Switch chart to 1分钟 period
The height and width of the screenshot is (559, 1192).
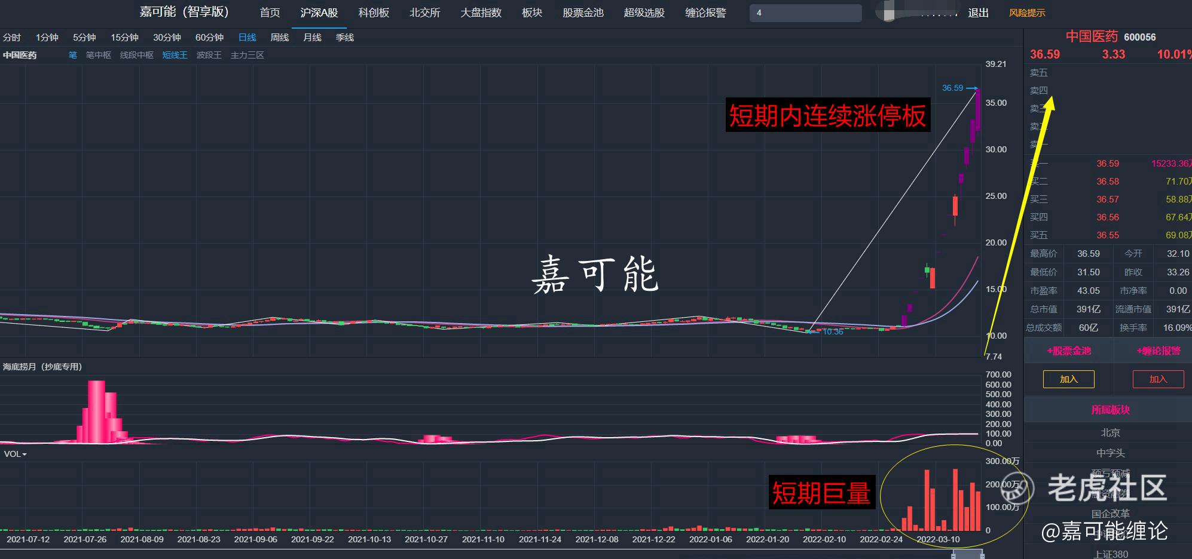pyautogui.click(x=47, y=38)
